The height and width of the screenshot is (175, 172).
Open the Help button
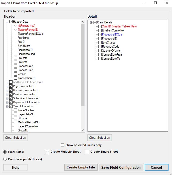16,167
